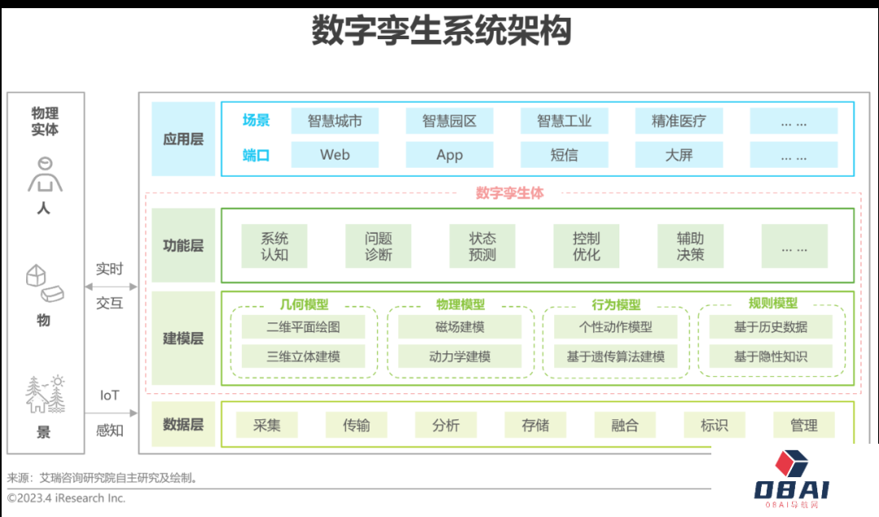Screen dimensions: 879x517
Task: Select the 磁场建模 box
Action: 460,327
